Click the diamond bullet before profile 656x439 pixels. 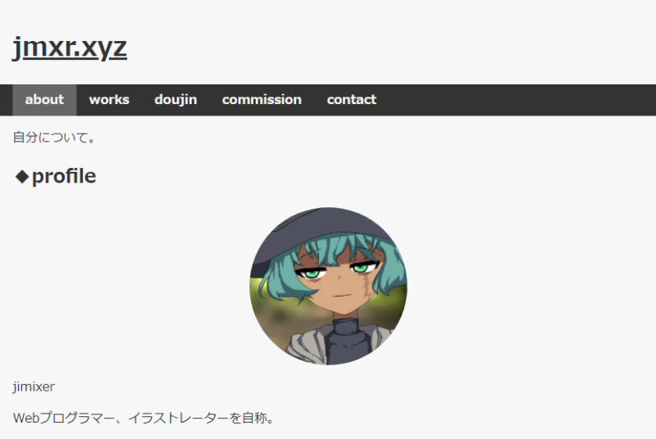[22, 177]
